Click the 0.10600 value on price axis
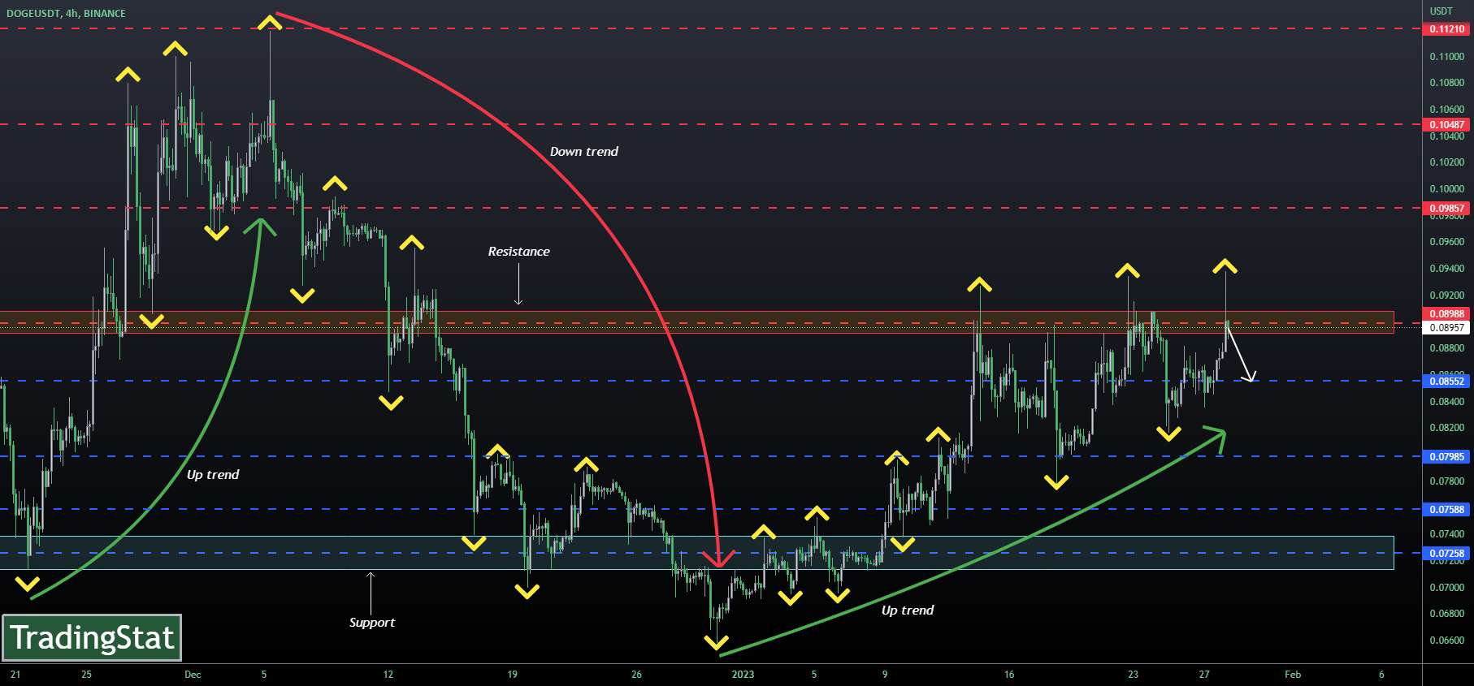 click(1447, 110)
